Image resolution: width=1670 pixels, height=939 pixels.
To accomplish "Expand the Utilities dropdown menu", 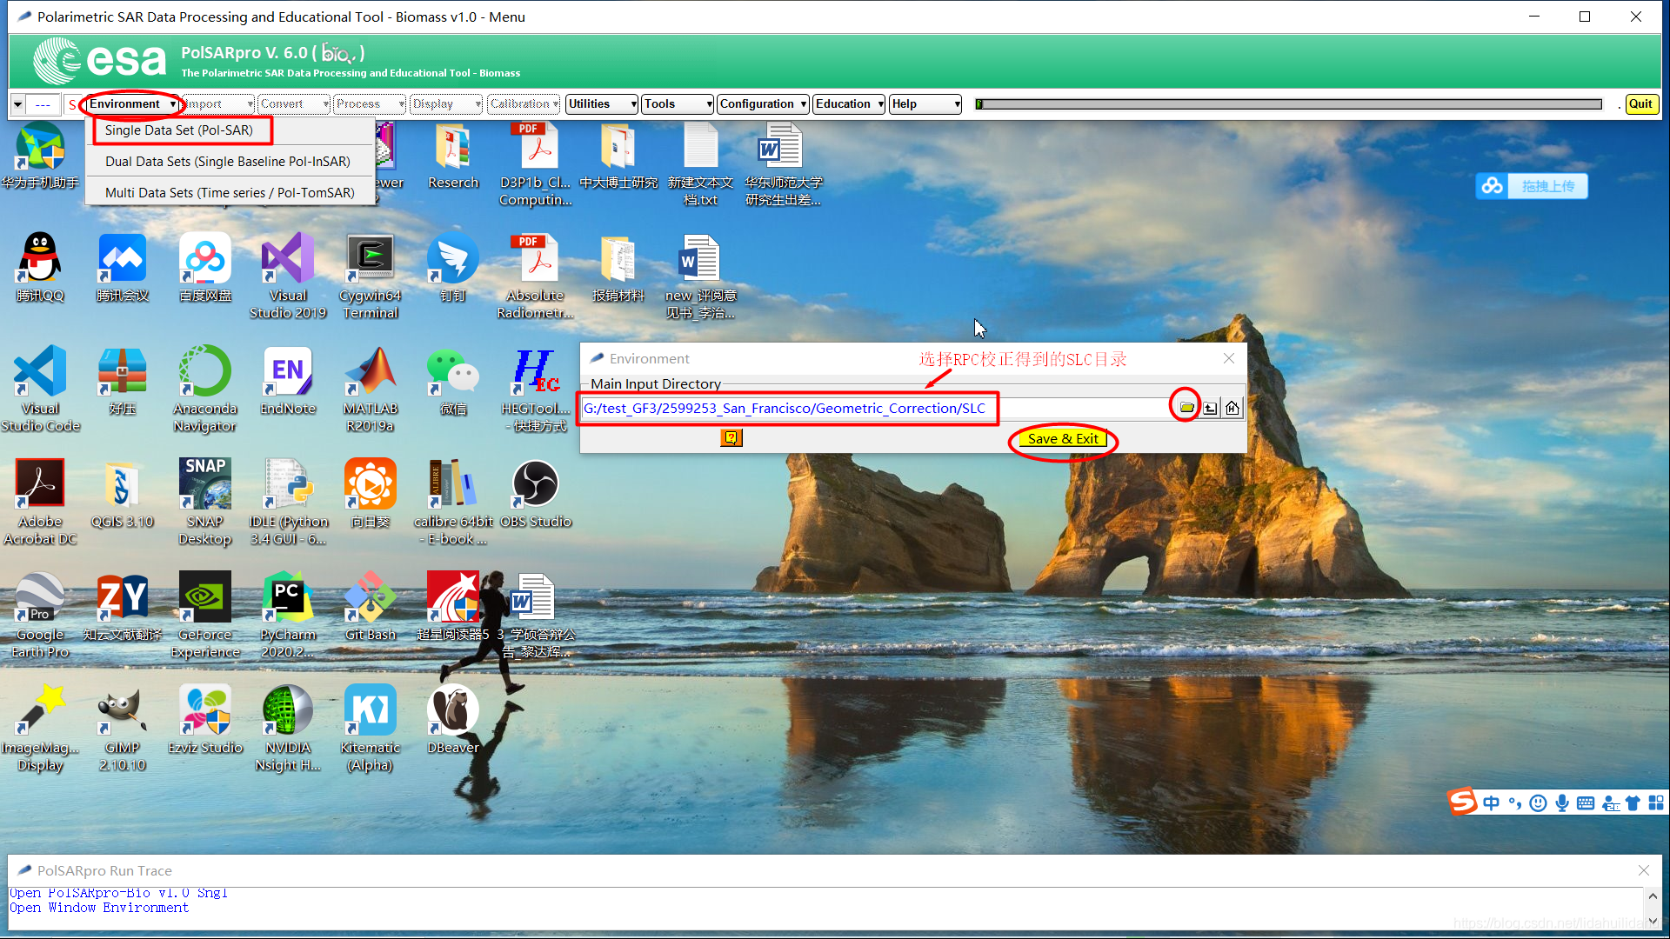I will pyautogui.click(x=601, y=104).
